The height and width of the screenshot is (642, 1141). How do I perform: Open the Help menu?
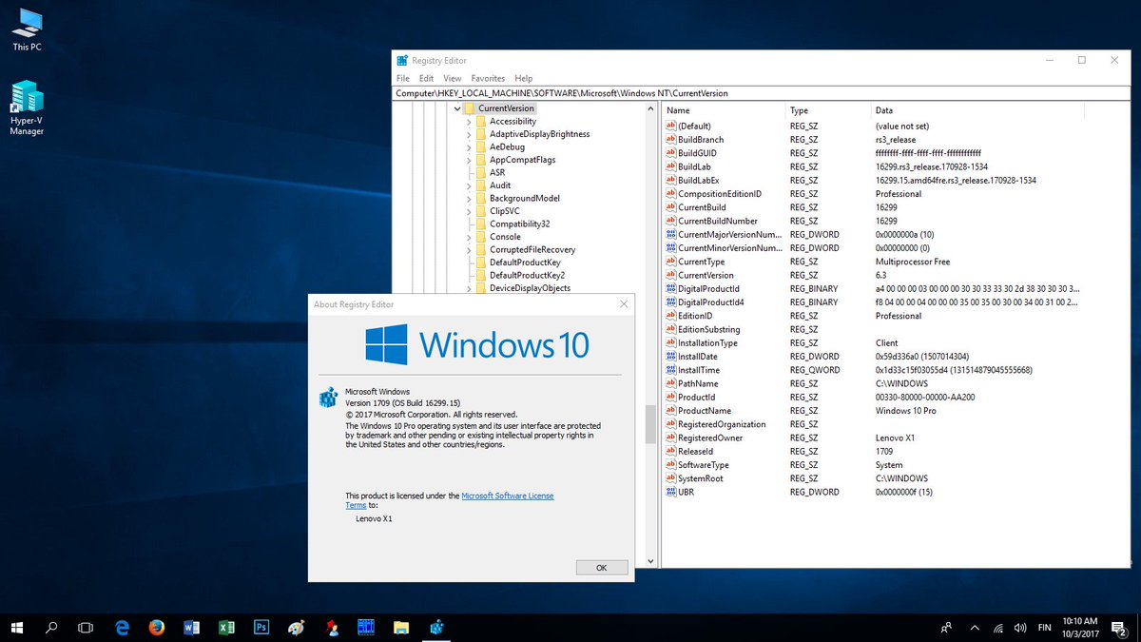(x=524, y=78)
